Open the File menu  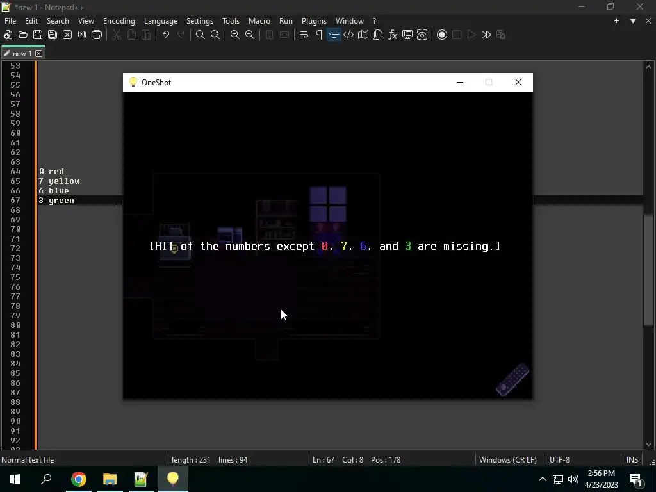point(10,21)
